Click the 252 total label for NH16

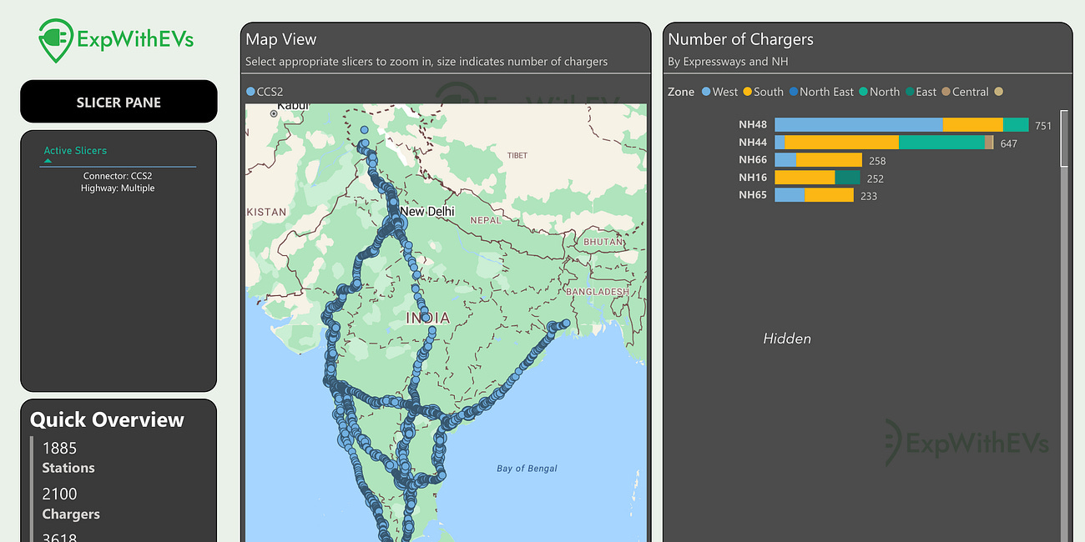[876, 178]
